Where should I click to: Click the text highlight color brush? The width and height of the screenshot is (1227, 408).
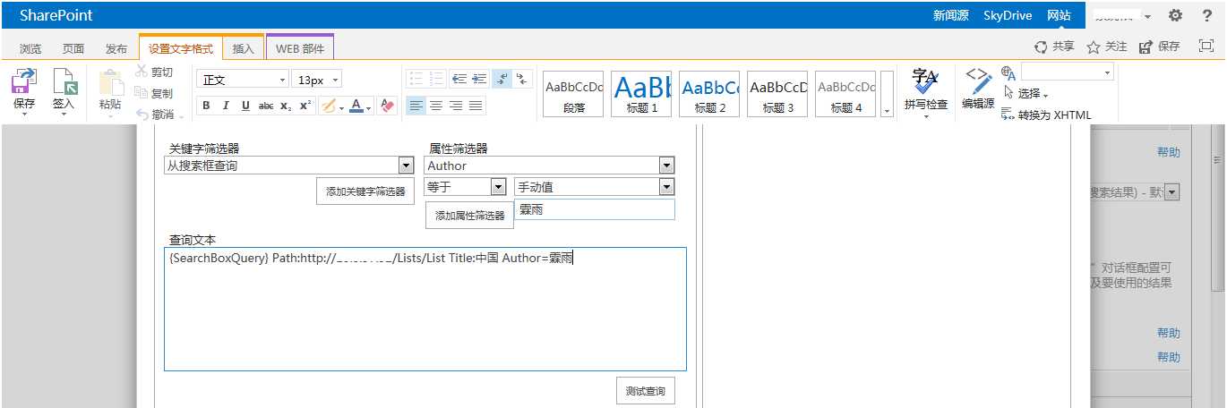click(x=328, y=106)
